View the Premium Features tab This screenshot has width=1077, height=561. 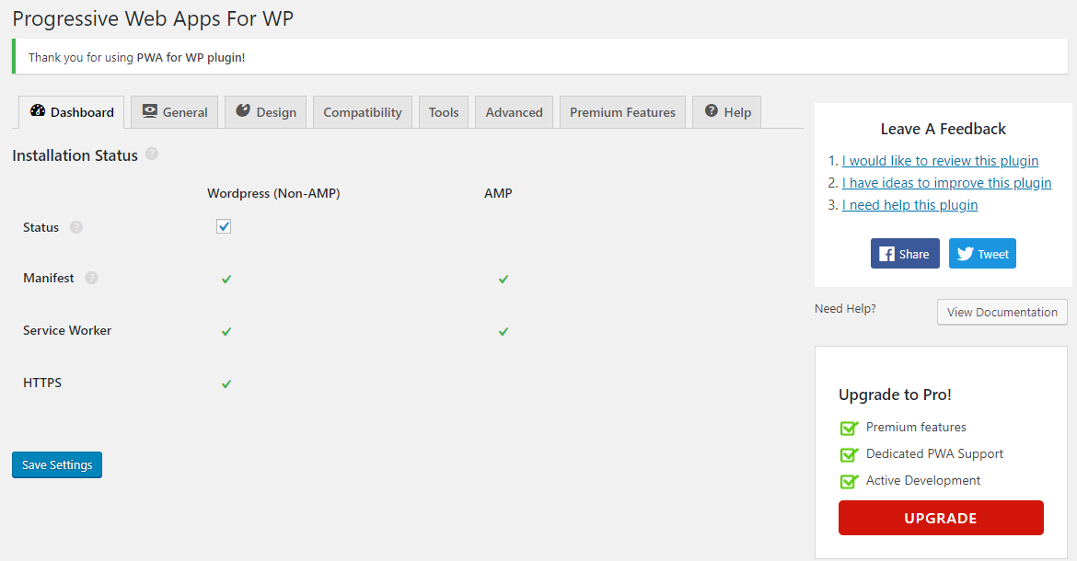tap(622, 112)
